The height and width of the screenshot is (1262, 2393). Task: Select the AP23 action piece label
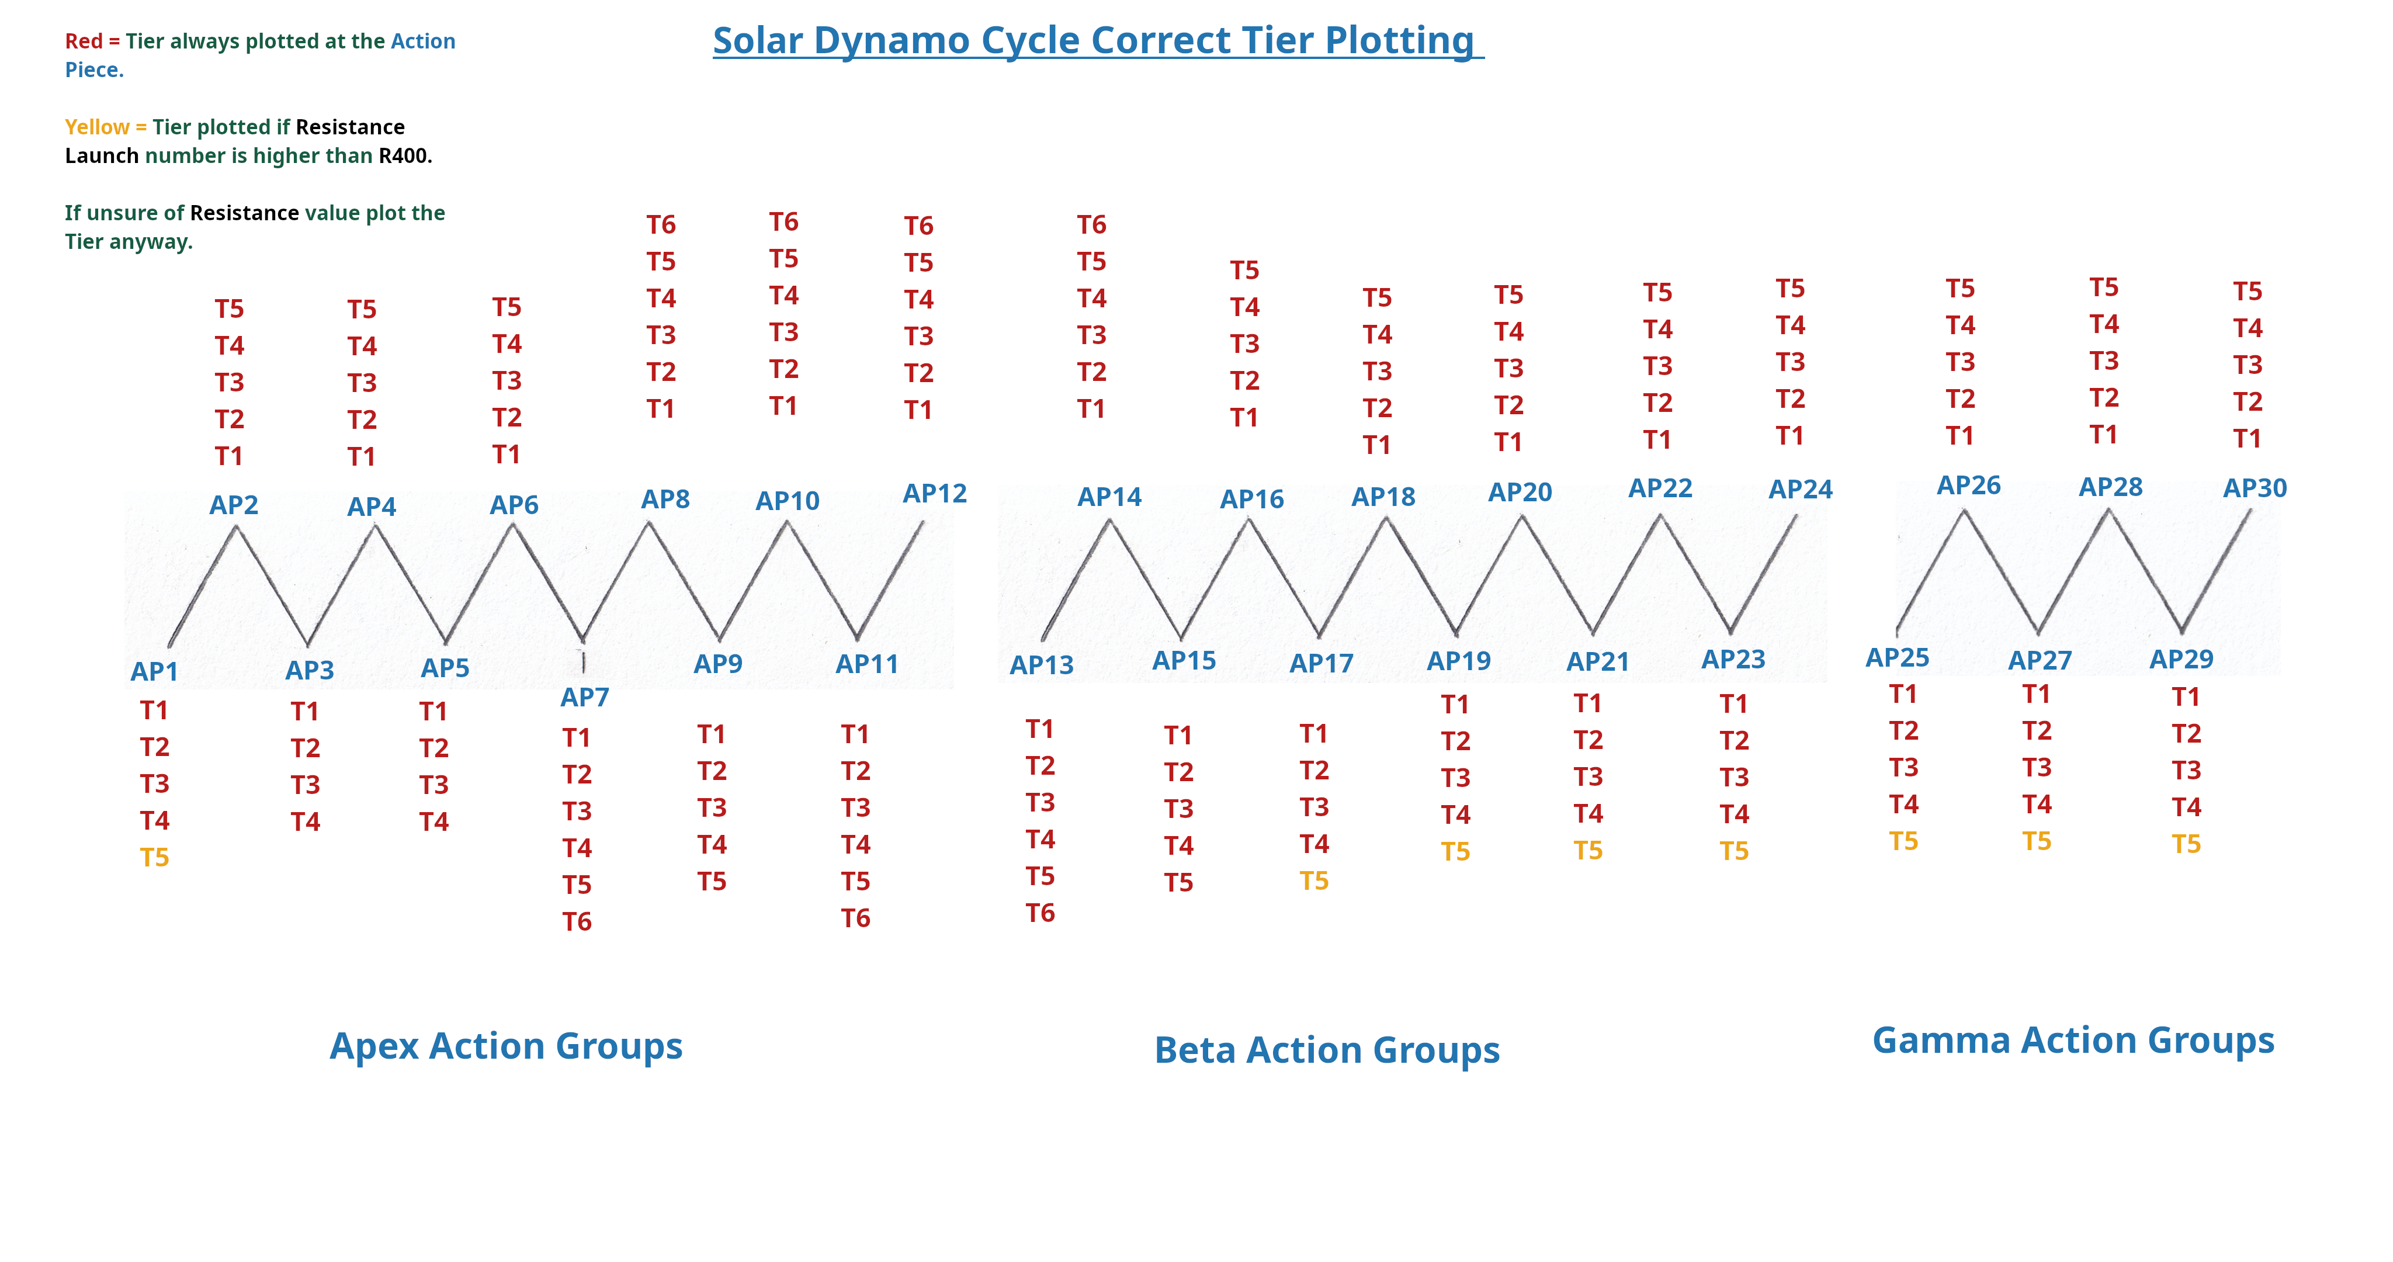1733,659
